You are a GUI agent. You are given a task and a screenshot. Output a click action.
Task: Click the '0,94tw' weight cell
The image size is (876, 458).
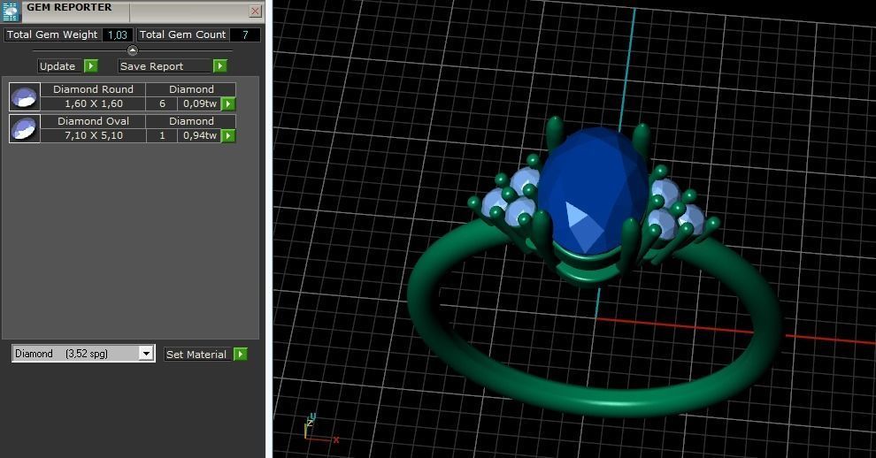(199, 135)
